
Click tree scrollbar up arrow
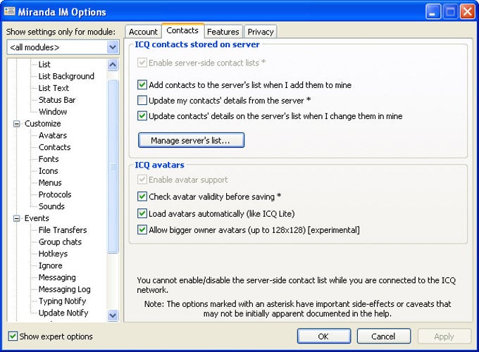(x=113, y=65)
